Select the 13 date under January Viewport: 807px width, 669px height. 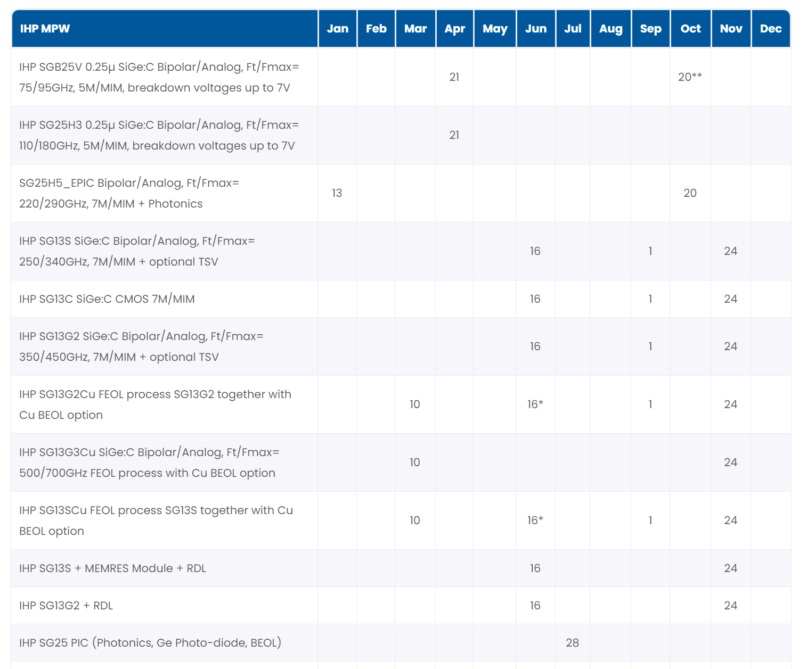337,193
